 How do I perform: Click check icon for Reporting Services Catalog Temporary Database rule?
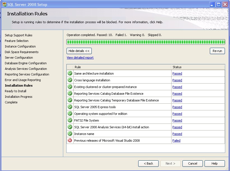coord(70,100)
